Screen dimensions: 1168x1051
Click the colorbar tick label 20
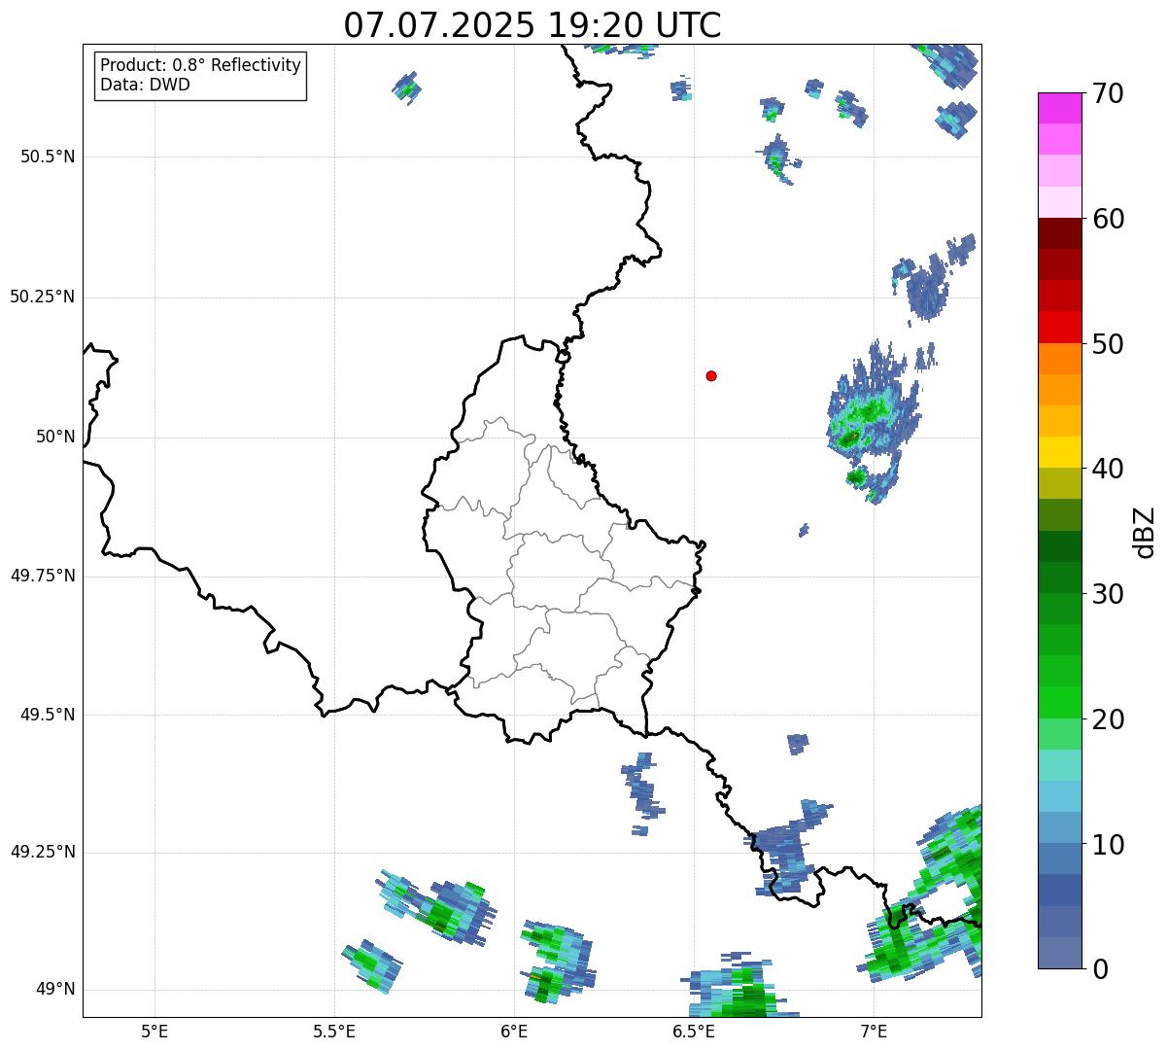tap(1108, 719)
